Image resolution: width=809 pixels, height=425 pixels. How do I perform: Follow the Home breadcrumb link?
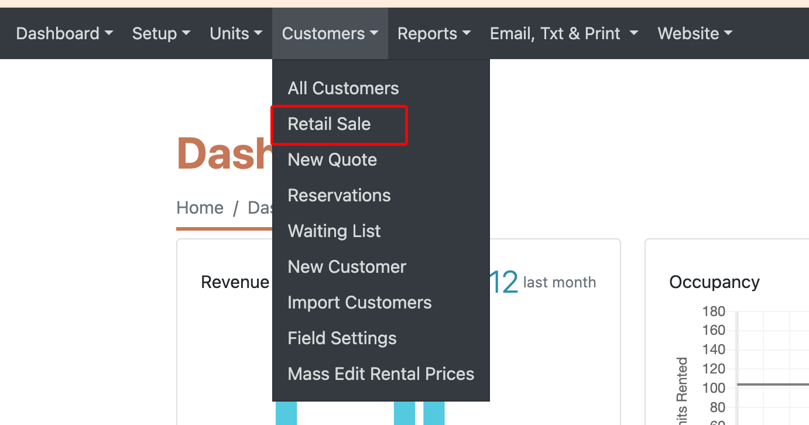200,208
